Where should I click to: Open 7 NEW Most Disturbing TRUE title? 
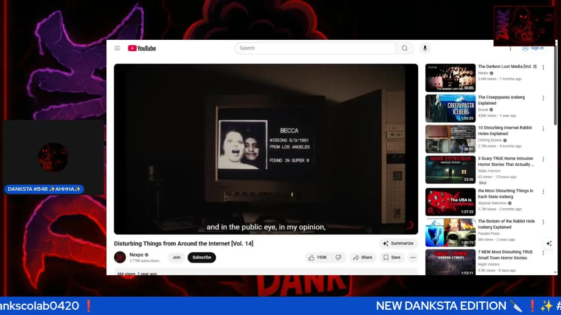click(x=505, y=255)
